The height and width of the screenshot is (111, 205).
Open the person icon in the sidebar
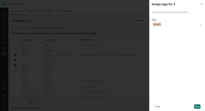coord(4,25)
